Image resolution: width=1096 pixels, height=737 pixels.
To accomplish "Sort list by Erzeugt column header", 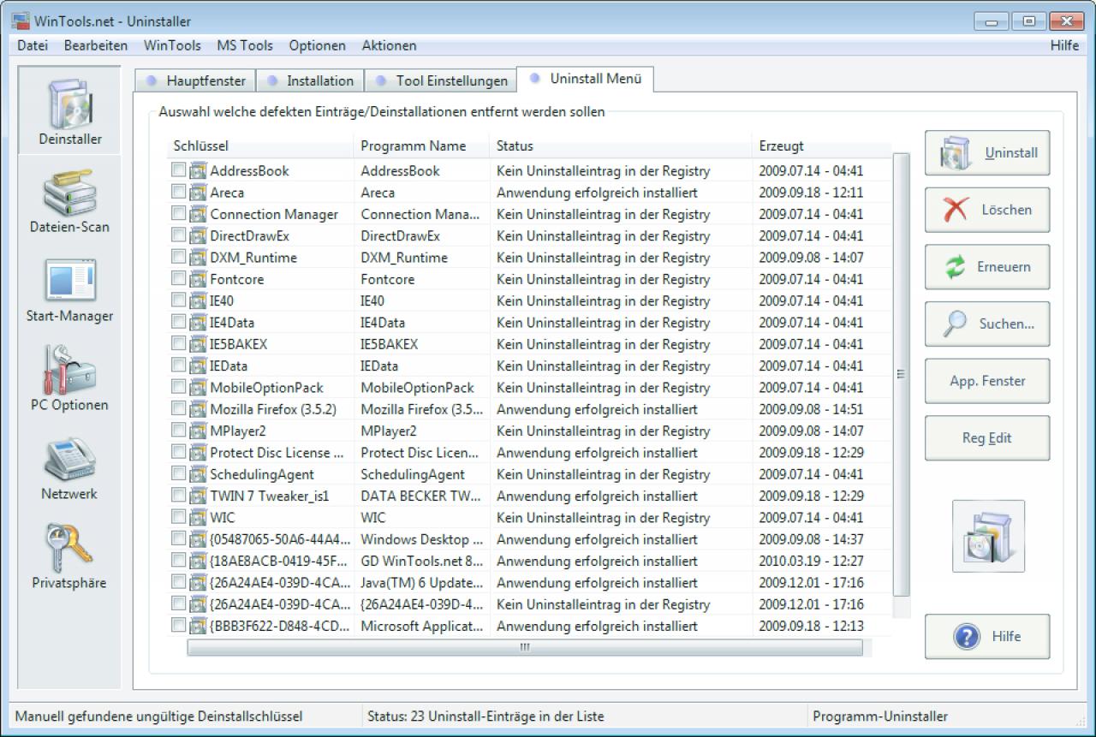I will [x=821, y=146].
